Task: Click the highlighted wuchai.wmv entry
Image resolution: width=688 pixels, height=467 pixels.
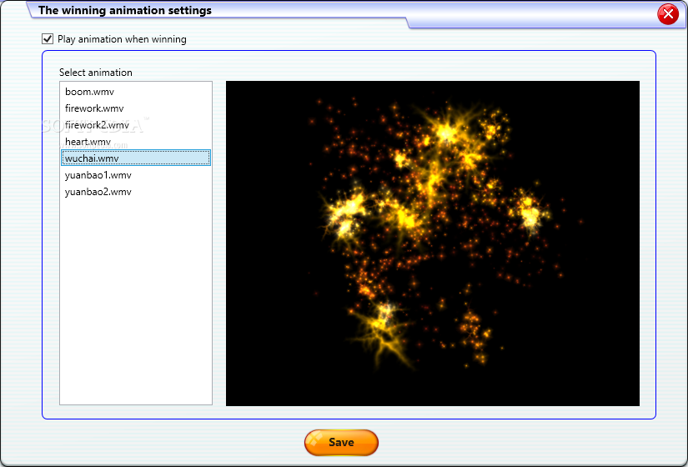Action: [136, 158]
